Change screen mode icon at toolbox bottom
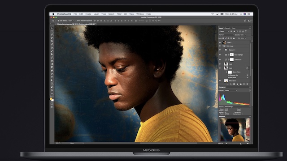The height and width of the screenshot is (161, 287). click(52, 107)
